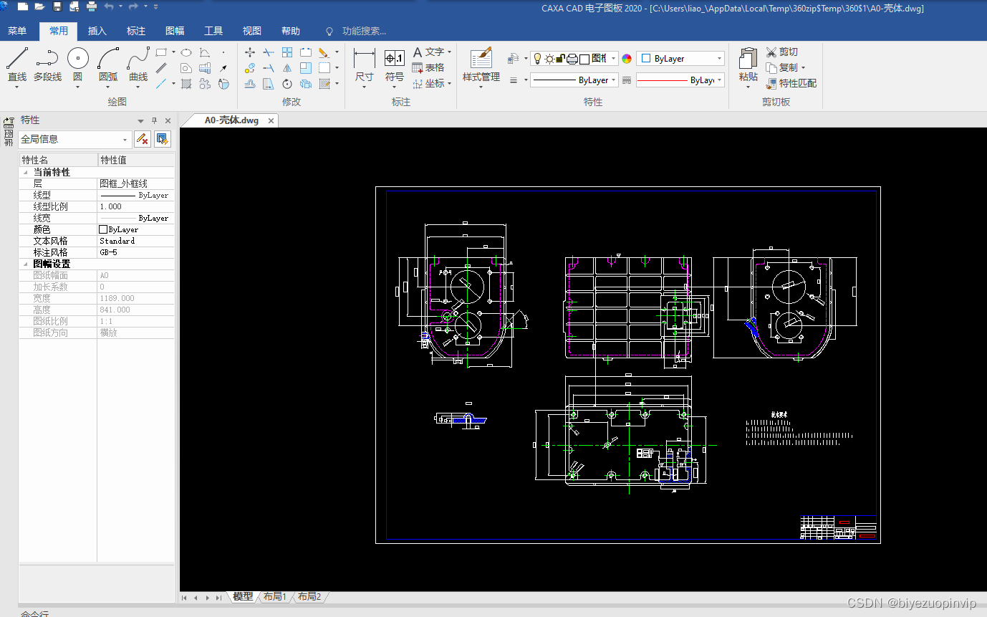Select the 圆弧 (Arc) tool
Image resolution: width=987 pixels, height=617 pixels.
point(108,64)
